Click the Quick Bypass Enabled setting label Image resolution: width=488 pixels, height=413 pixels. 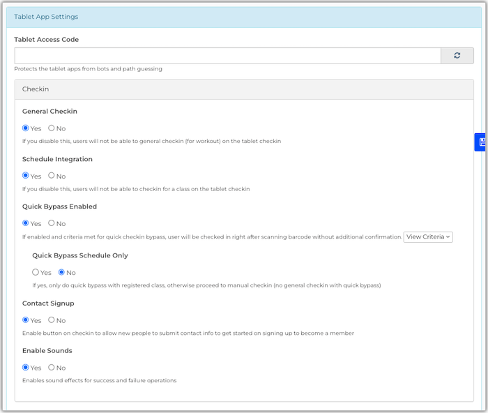pyautogui.click(x=59, y=206)
